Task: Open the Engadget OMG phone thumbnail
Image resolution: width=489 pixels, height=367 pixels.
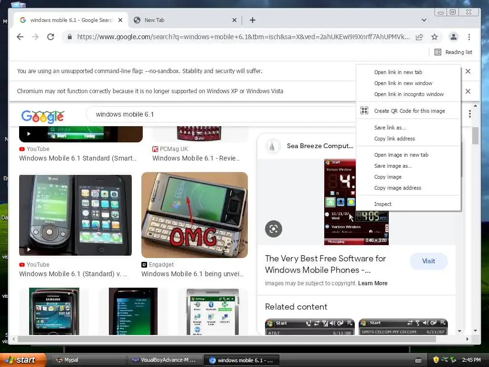Action: pos(195,215)
